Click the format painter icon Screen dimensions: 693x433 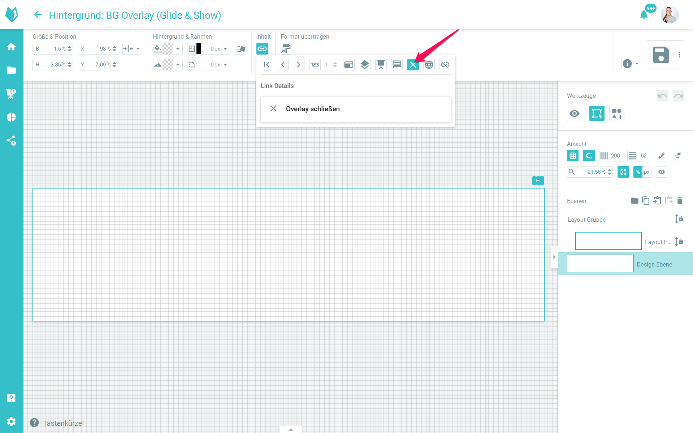pos(286,49)
